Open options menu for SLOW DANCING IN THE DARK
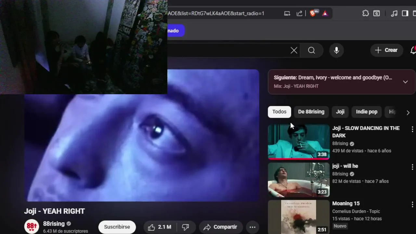 click(412, 129)
